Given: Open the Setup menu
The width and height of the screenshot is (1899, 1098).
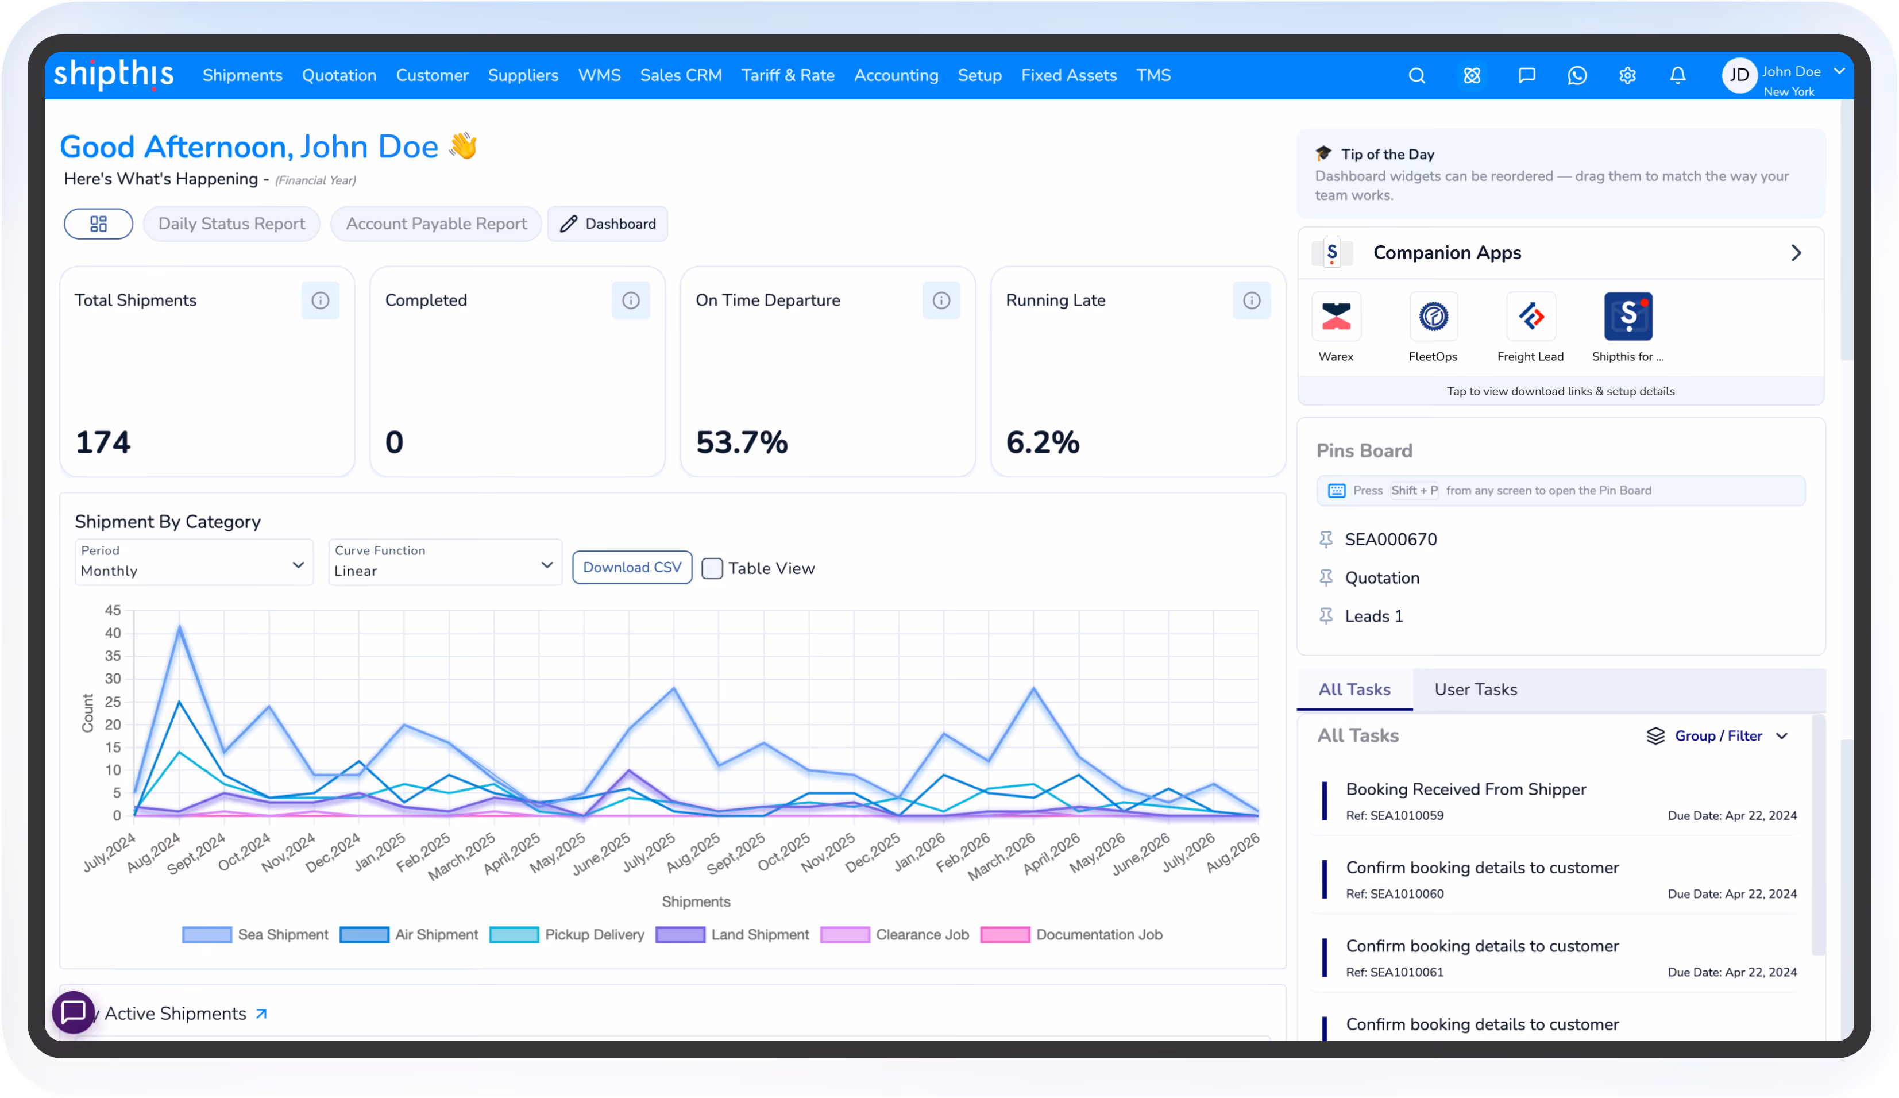Looking at the screenshot, I should pos(979,75).
